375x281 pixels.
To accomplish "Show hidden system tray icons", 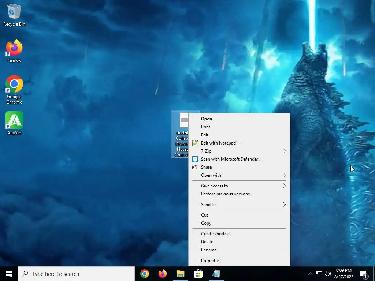I will pos(310,274).
